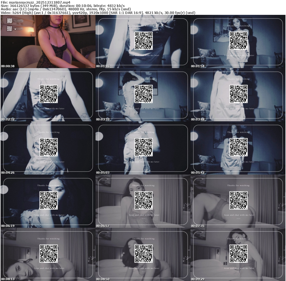Open the frame marked 00:06:19
286x281 pixels.
click(x=48, y=201)
